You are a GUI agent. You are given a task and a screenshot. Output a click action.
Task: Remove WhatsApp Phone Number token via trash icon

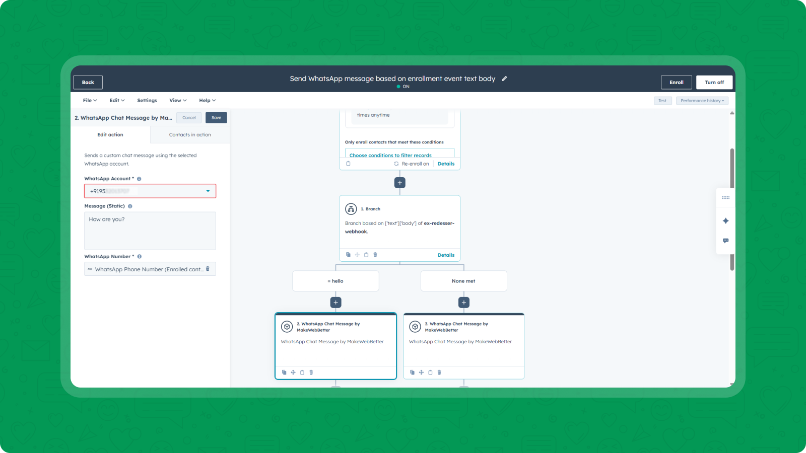[207, 269]
